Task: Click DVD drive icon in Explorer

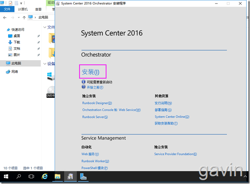Action: 51,92
